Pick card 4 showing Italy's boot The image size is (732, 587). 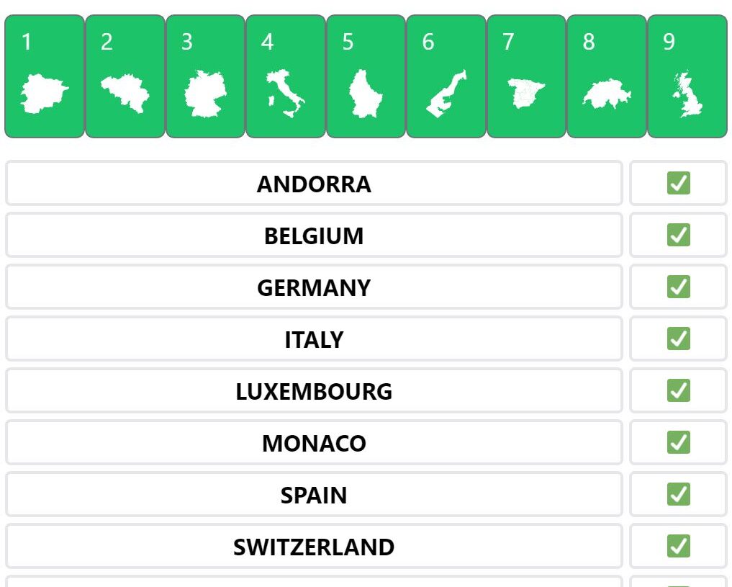pos(286,76)
